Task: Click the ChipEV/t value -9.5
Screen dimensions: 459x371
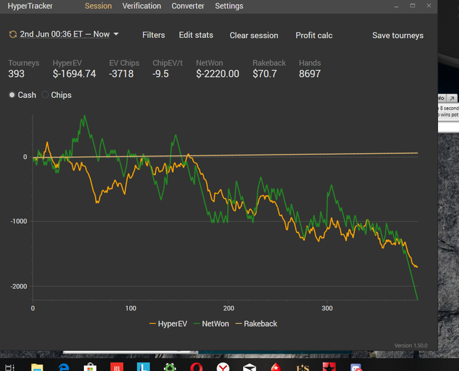Action: [161, 74]
